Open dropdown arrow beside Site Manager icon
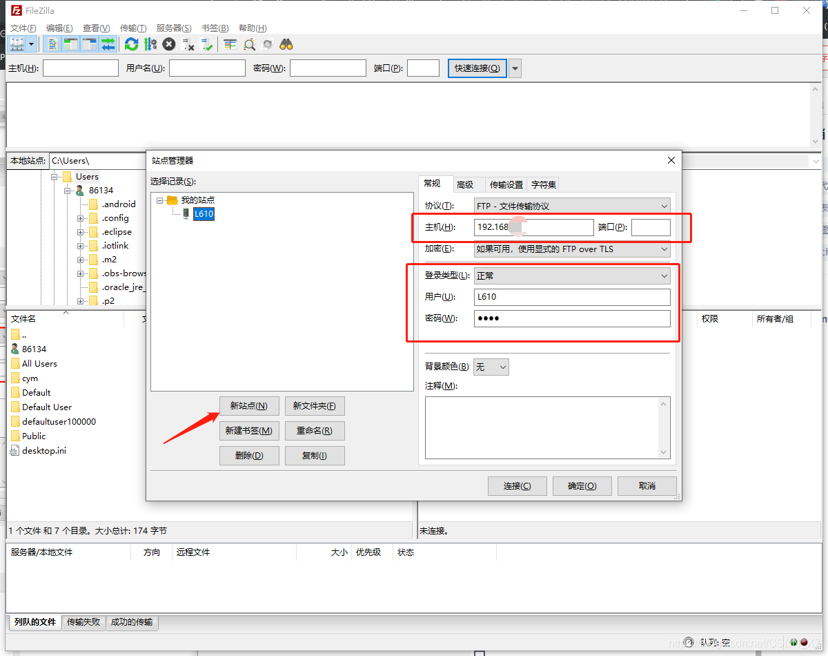This screenshot has width=828, height=656. click(x=32, y=44)
